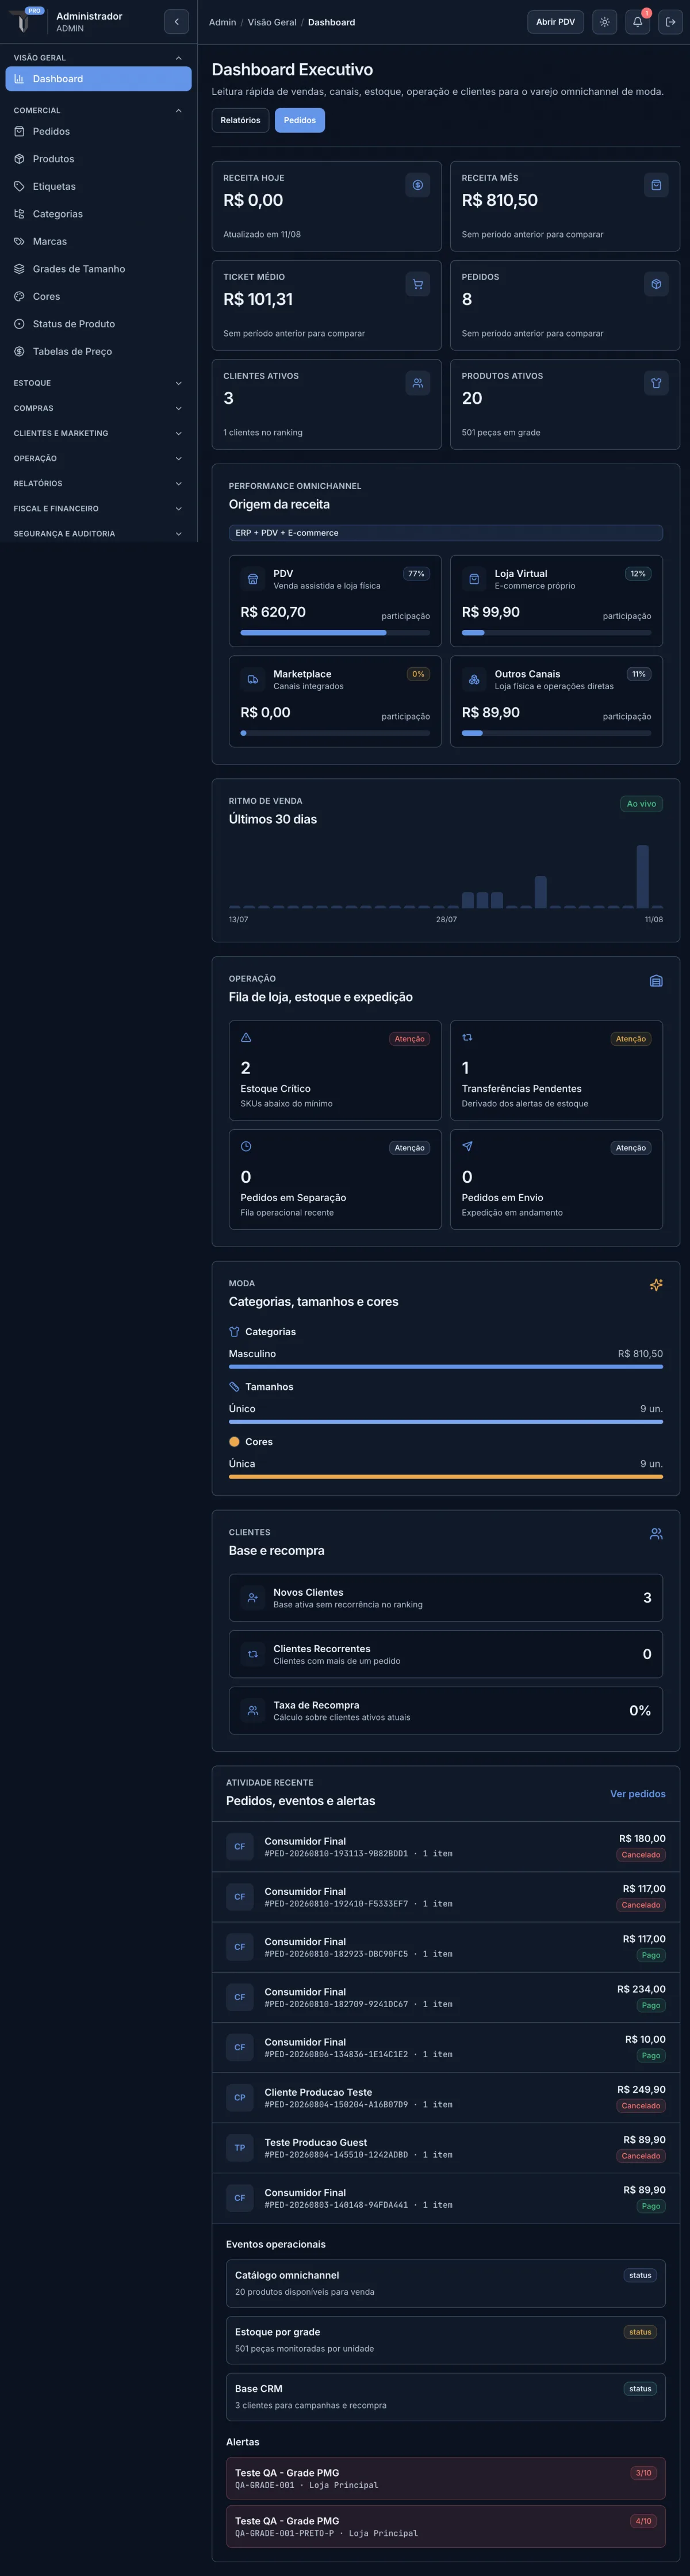Click the logout icon in the header
690x2576 pixels.
(671, 22)
